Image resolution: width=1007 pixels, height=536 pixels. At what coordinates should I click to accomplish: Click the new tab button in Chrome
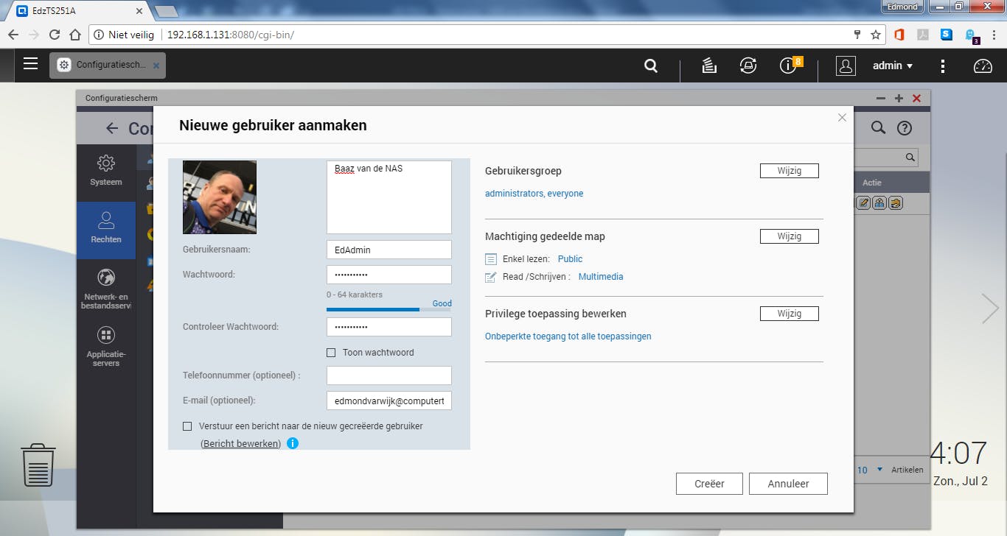click(x=167, y=11)
